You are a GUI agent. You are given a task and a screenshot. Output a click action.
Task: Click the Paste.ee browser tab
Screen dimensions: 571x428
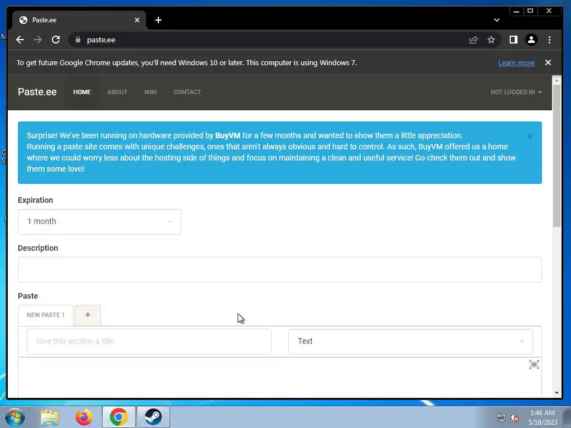pos(79,20)
